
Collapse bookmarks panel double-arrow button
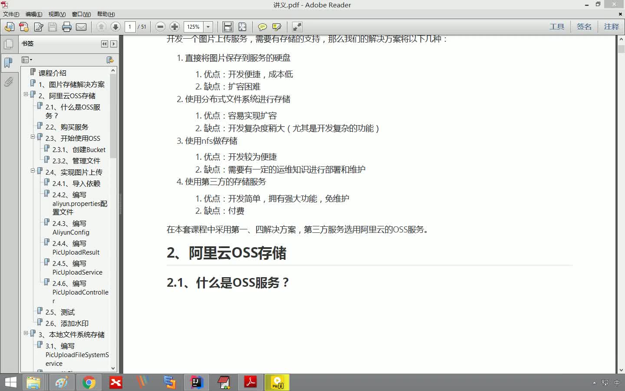(104, 44)
